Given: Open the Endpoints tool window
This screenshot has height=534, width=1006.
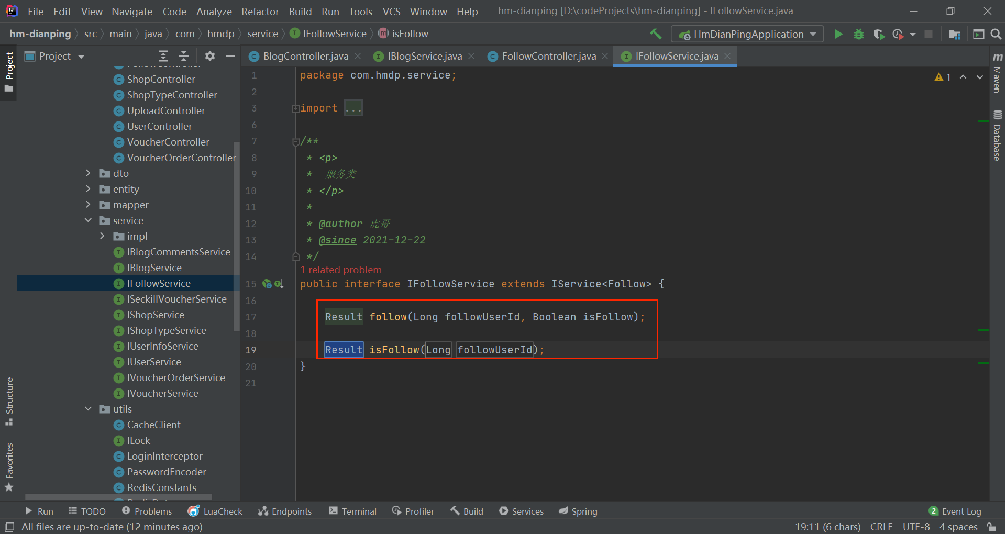Looking at the screenshot, I should [285, 511].
